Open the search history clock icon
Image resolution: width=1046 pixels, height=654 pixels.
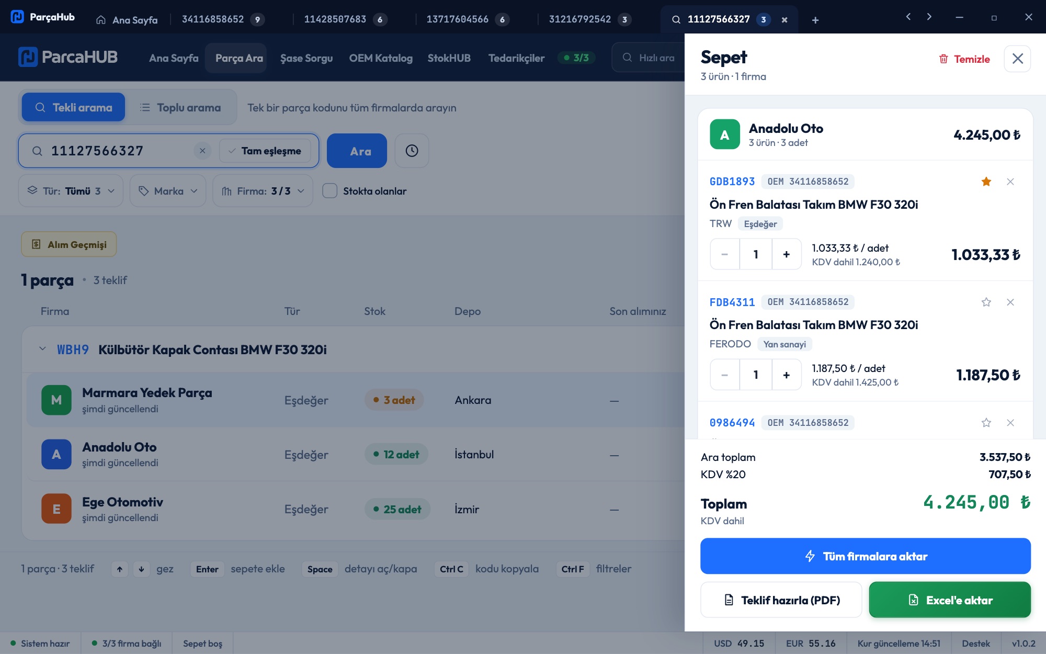coord(412,151)
